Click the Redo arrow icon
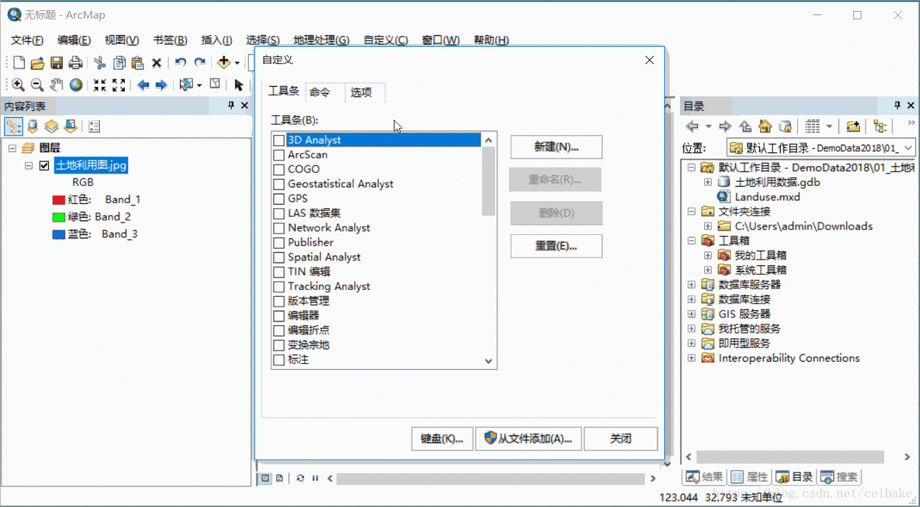This screenshot has width=920, height=507. 200,63
